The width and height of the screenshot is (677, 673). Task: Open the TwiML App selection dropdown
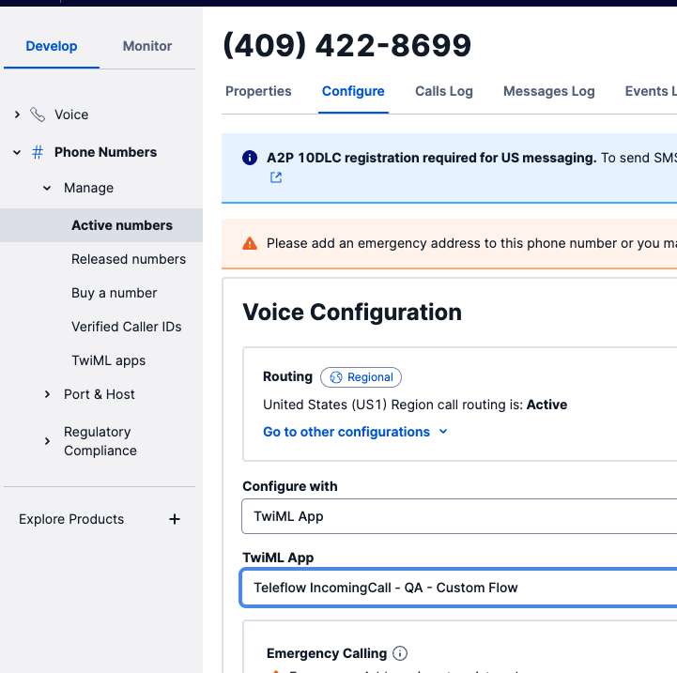tap(459, 588)
